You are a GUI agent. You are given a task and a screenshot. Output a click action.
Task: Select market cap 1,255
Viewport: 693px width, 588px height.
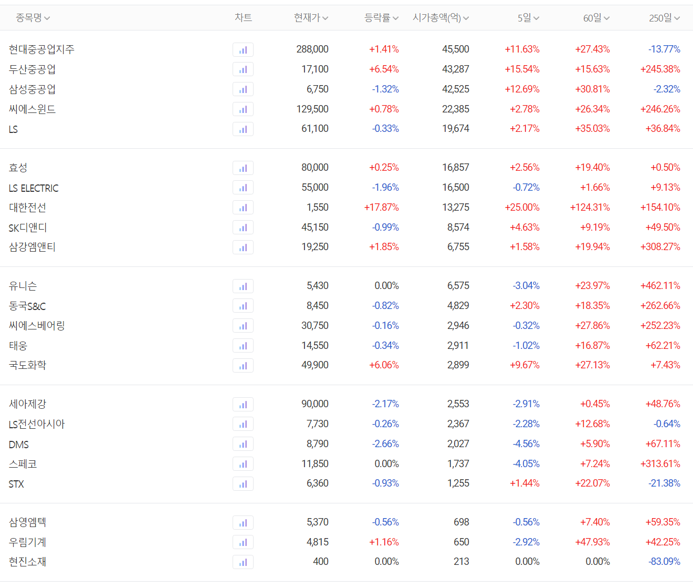458,483
